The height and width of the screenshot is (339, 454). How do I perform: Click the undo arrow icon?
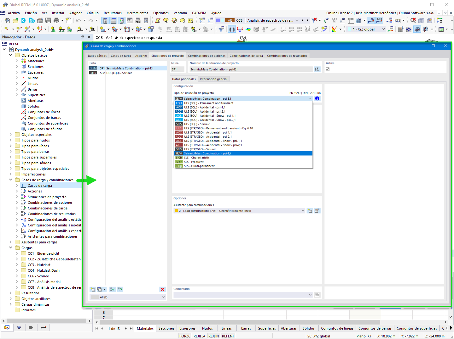79,20
